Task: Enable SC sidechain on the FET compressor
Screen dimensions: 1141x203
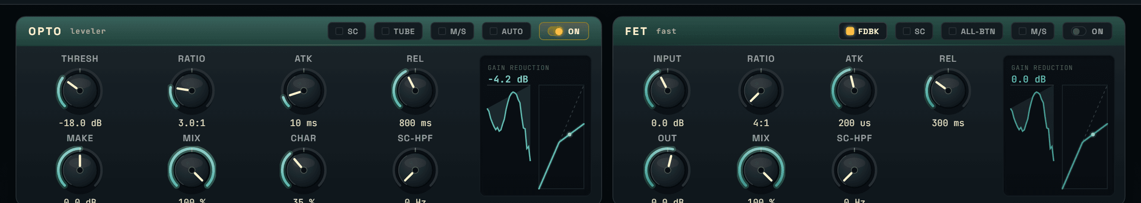Action: coord(914,32)
